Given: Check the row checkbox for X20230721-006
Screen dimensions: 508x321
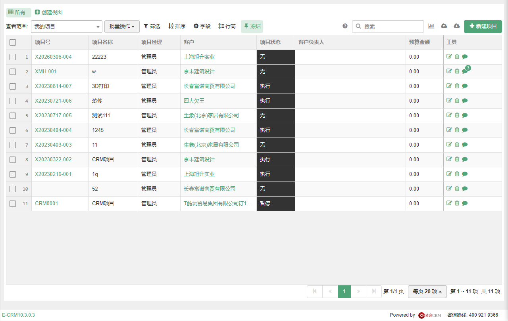Looking at the screenshot, I should (x=13, y=101).
